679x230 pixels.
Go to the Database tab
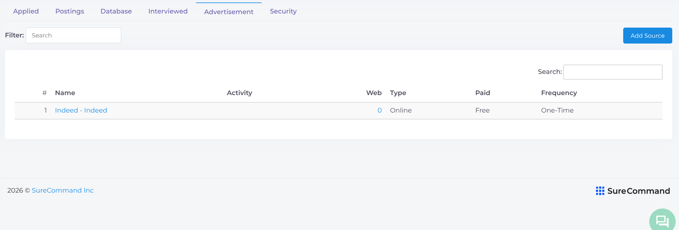tap(116, 11)
